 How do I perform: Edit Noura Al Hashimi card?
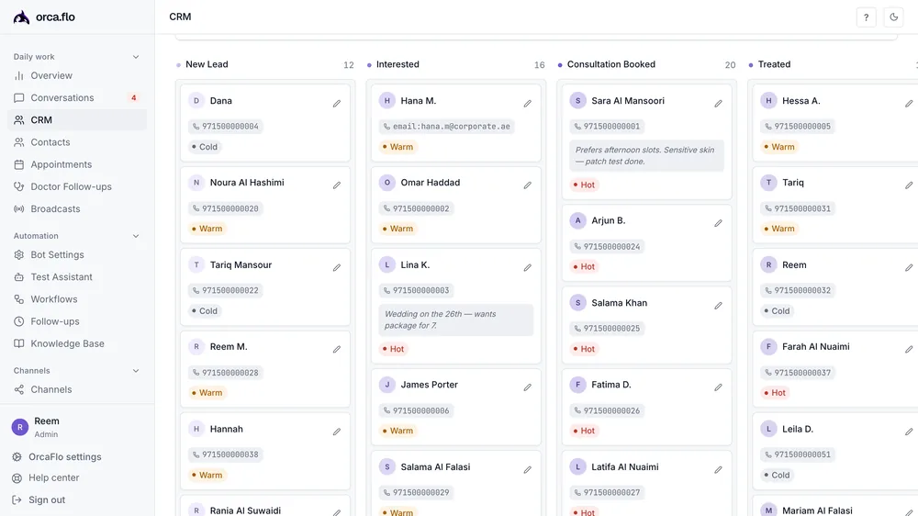click(x=337, y=185)
